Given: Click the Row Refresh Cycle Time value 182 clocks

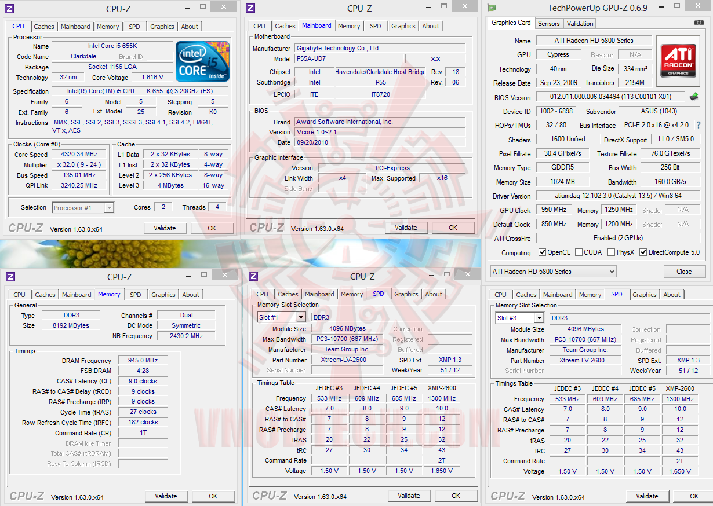Looking at the screenshot, I should click(x=143, y=423).
